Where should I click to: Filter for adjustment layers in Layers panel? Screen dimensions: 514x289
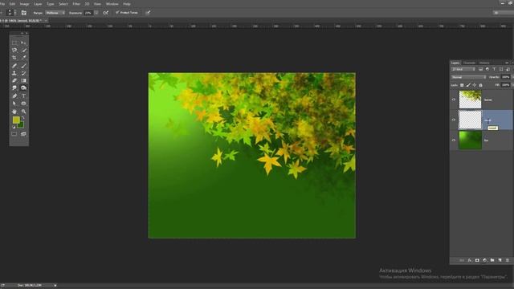[x=487, y=70]
